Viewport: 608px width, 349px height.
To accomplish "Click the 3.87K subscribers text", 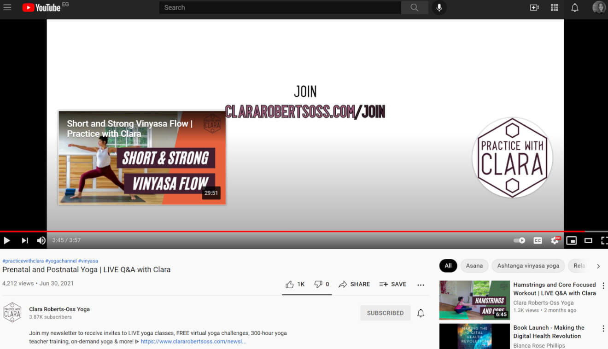I will [x=51, y=317].
